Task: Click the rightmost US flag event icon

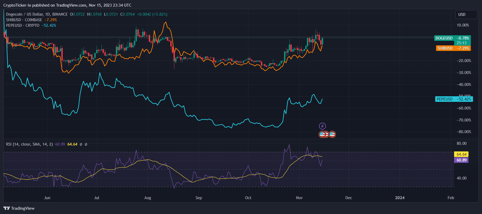Action: (332, 134)
